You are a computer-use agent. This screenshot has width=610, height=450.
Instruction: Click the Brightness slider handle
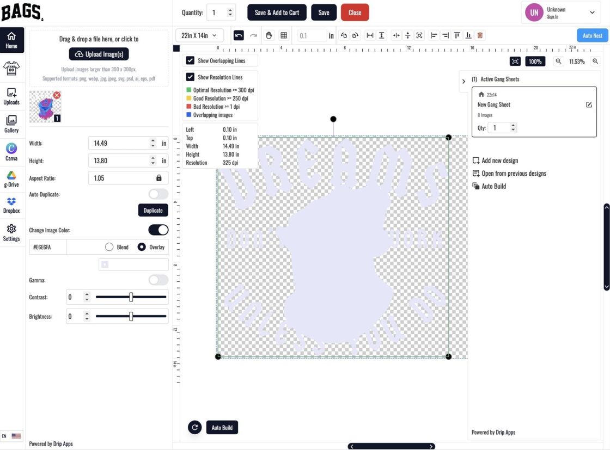coord(131,316)
